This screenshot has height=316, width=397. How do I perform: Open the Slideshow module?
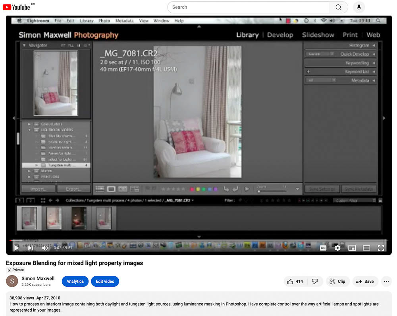318,35
